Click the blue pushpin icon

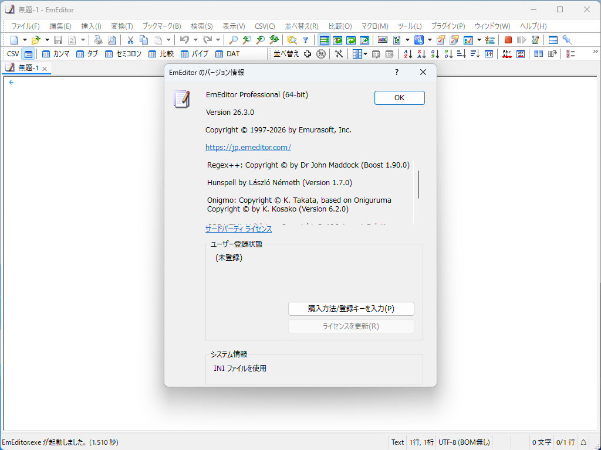point(567,40)
